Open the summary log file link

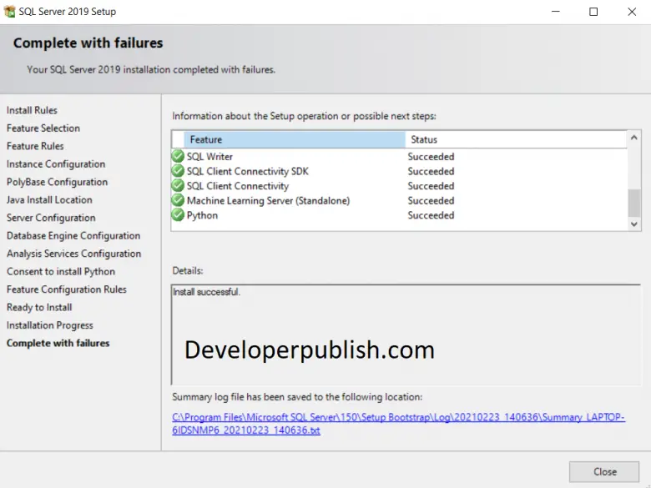[398, 423]
